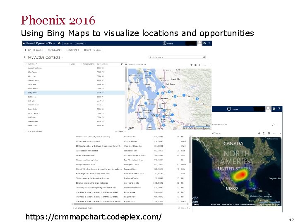Open the ellipsis menu above the heat map chart
The image size is (298, 224).
[274, 134]
